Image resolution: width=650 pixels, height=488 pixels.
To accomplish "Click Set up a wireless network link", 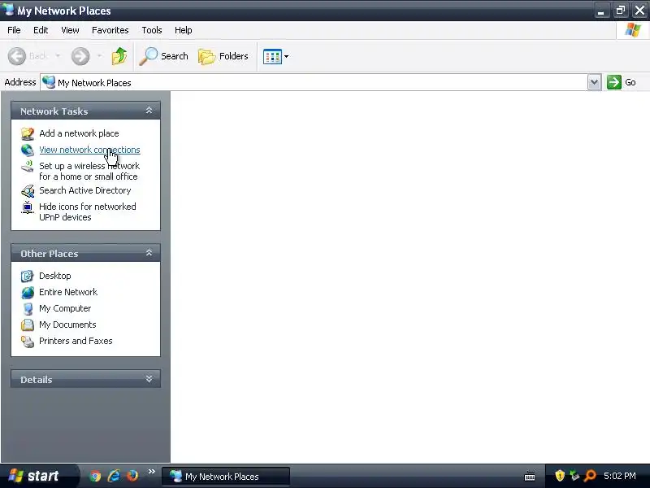I will click(89, 172).
